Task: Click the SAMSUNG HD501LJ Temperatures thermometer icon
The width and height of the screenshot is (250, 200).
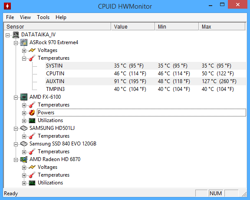Action: point(32,136)
